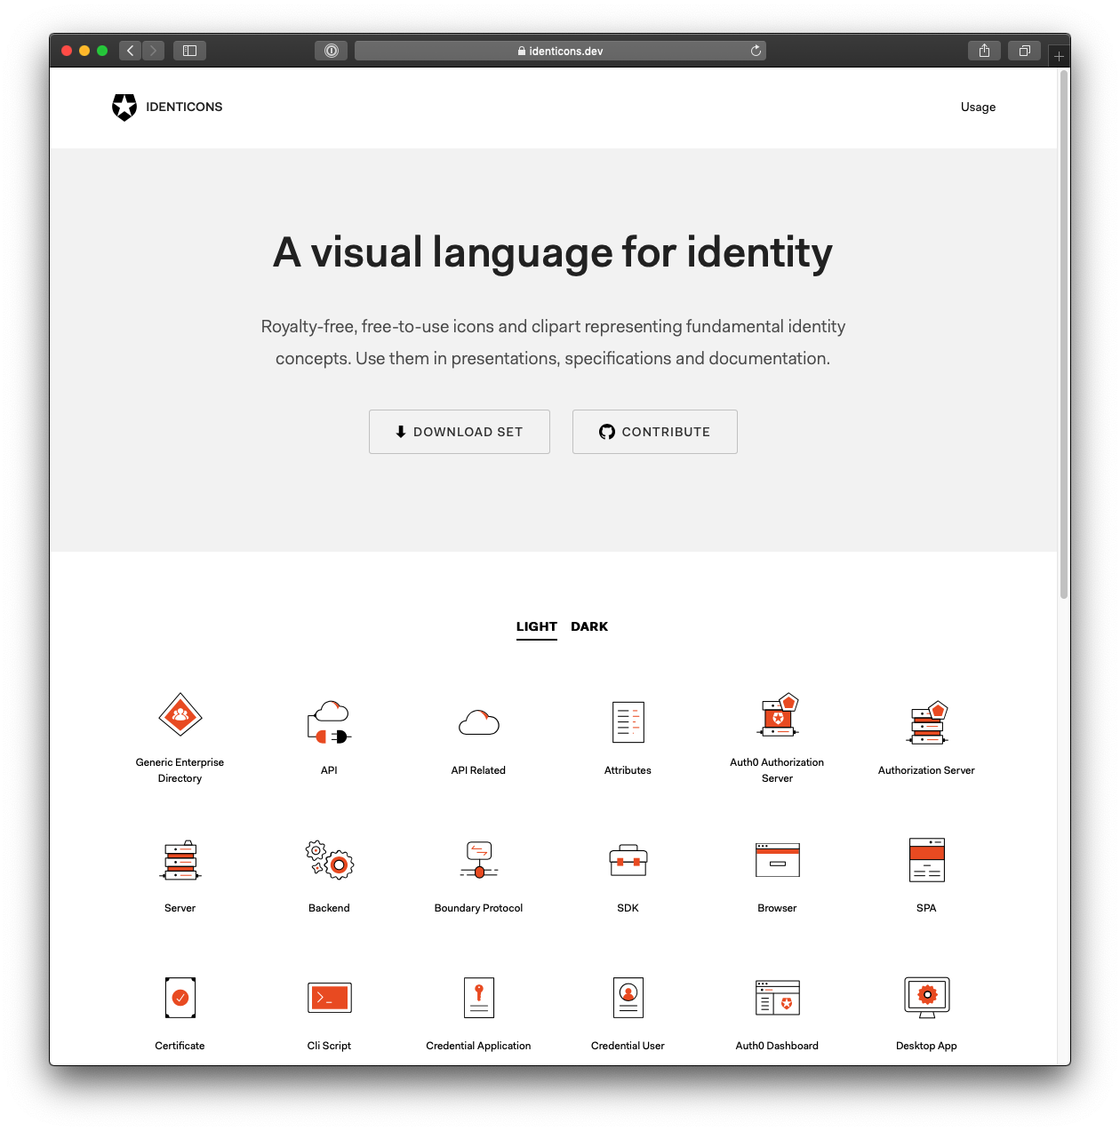
Task: Click the Credential Application key icon
Action: click(479, 998)
